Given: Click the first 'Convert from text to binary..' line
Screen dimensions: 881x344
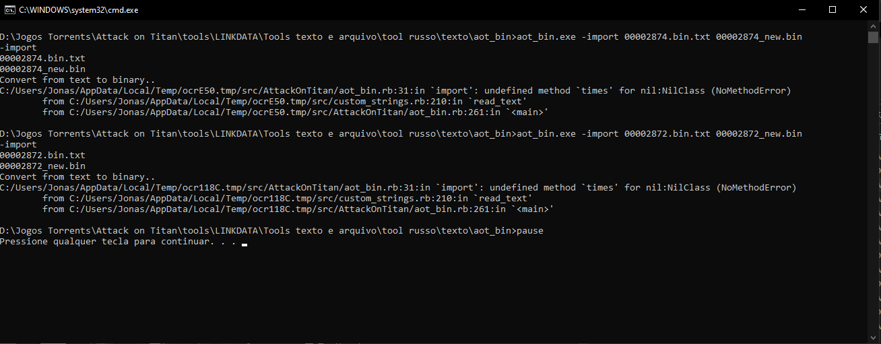Looking at the screenshot, I should click(77, 79).
